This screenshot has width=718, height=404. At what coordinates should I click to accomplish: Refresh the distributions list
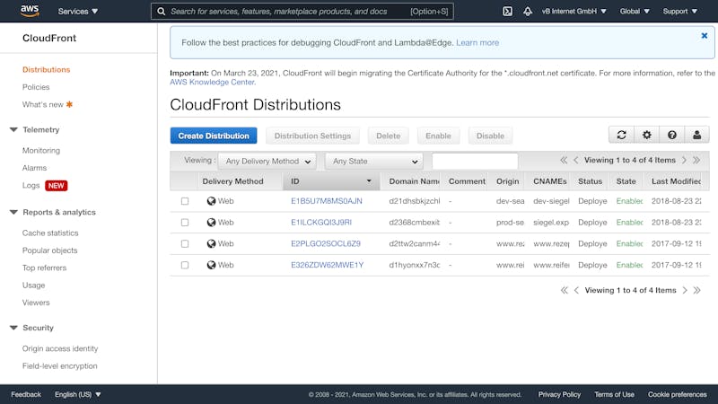click(x=621, y=135)
